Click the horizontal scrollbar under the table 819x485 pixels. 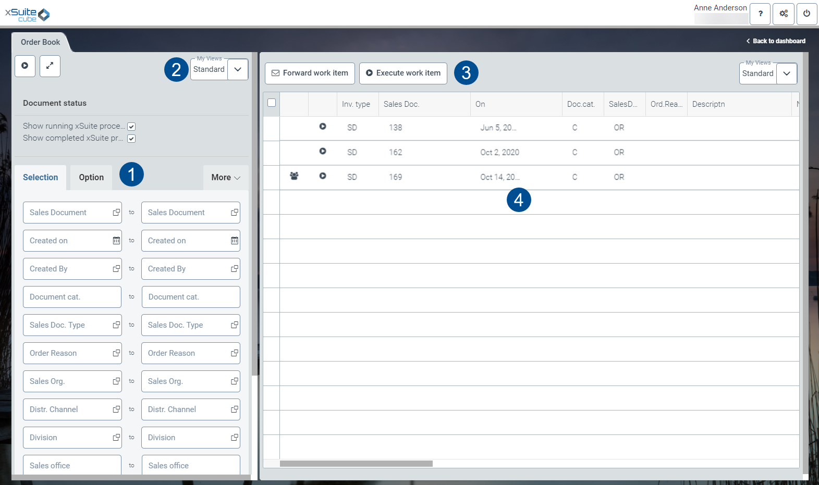356,464
